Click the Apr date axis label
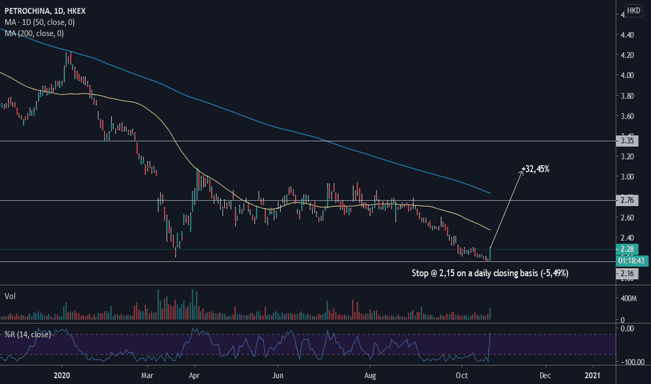Image resolution: width=651 pixels, height=384 pixels. pyautogui.click(x=194, y=376)
